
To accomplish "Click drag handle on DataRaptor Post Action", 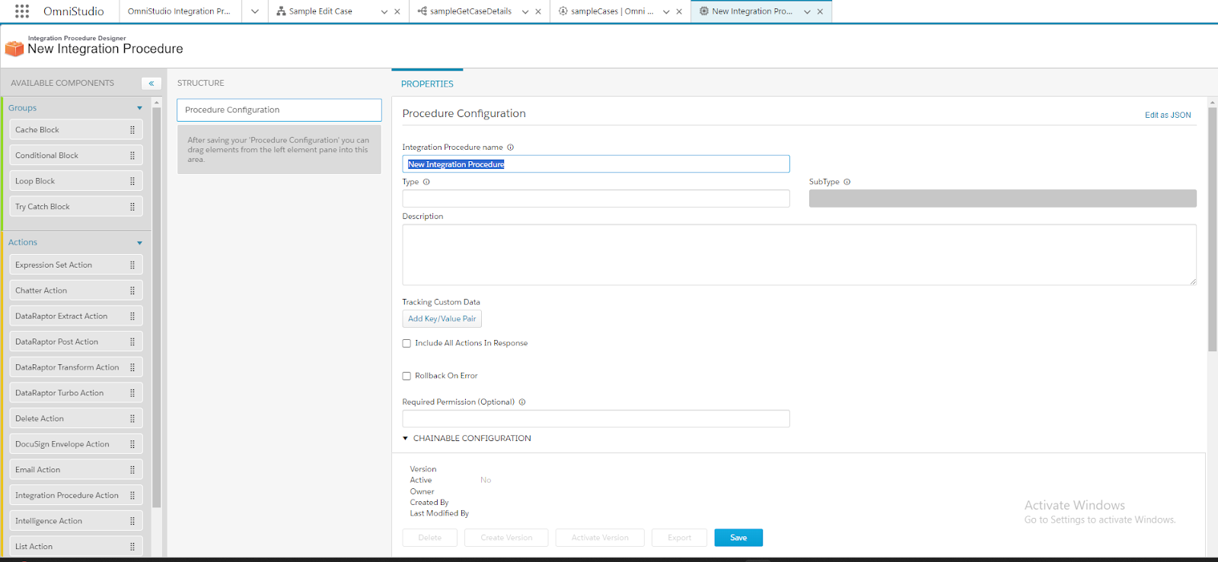I will tap(132, 342).
